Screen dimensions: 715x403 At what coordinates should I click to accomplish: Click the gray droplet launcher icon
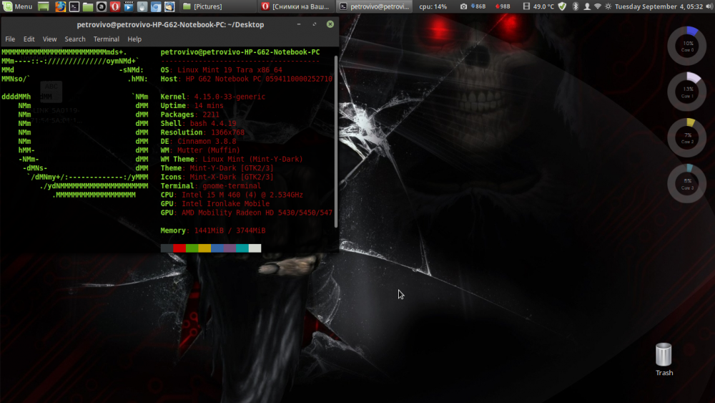pos(142,6)
